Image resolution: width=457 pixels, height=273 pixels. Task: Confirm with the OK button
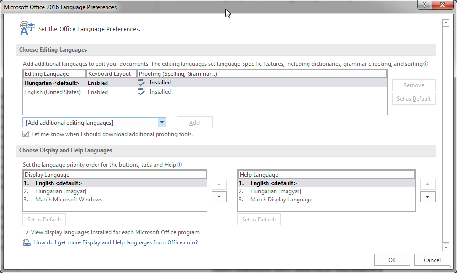point(392,260)
